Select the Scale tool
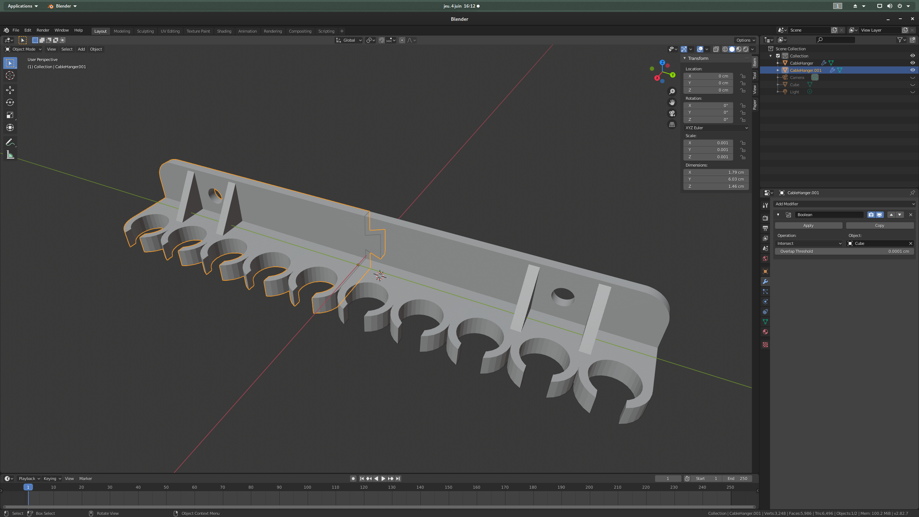The width and height of the screenshot is (919, 517). pos(10,115)
